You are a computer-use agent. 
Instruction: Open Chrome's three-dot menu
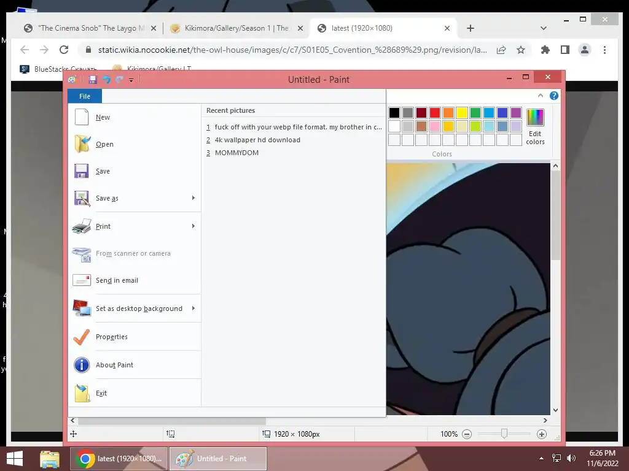[x=604, y=50]
